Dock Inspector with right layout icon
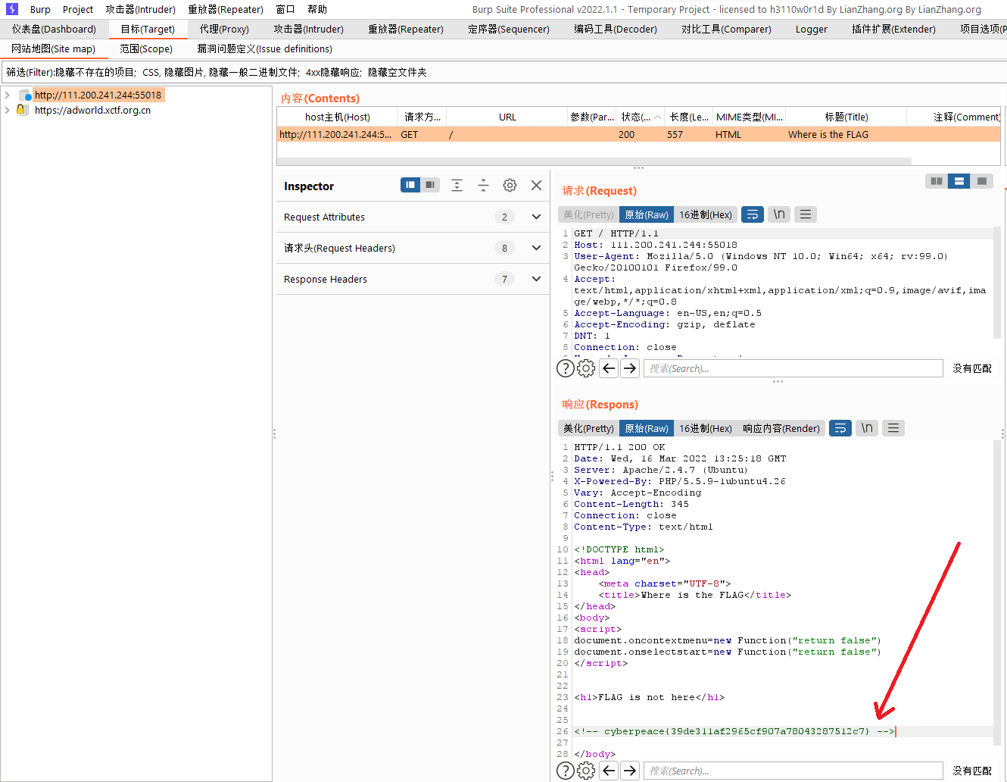 pos(430,185)
